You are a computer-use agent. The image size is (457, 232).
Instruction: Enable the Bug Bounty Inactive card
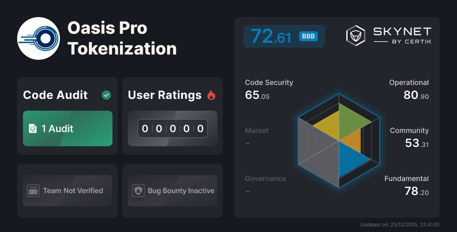point(172,191)
